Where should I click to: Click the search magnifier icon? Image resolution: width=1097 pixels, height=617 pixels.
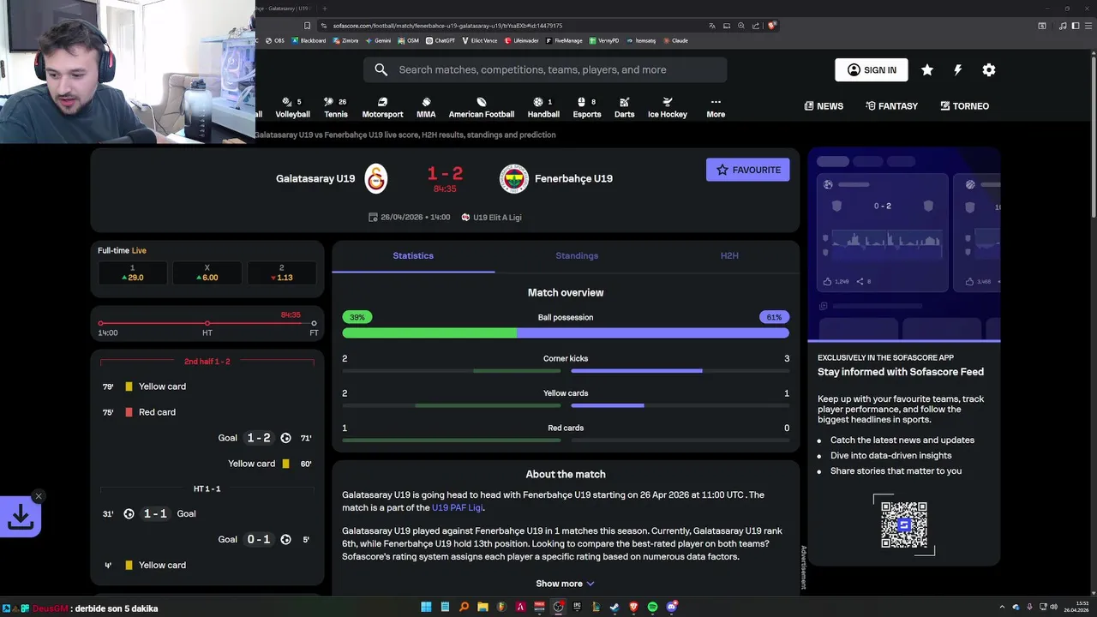coord(381,69)
